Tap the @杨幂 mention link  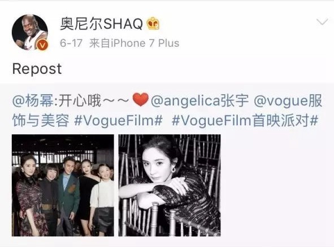(33, 100)
